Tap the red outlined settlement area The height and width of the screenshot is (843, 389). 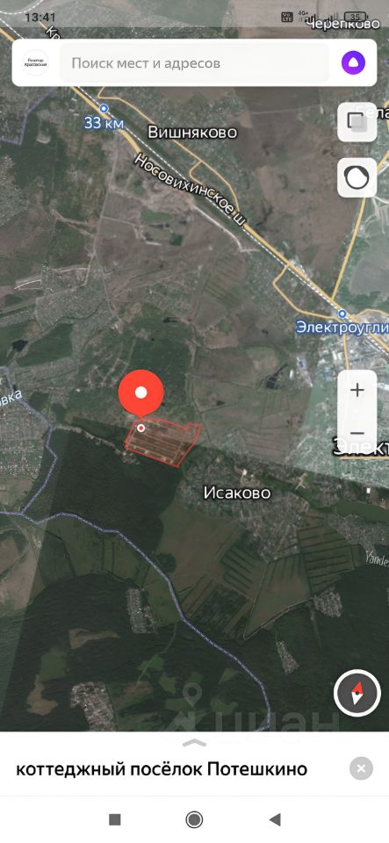(162, 442)
